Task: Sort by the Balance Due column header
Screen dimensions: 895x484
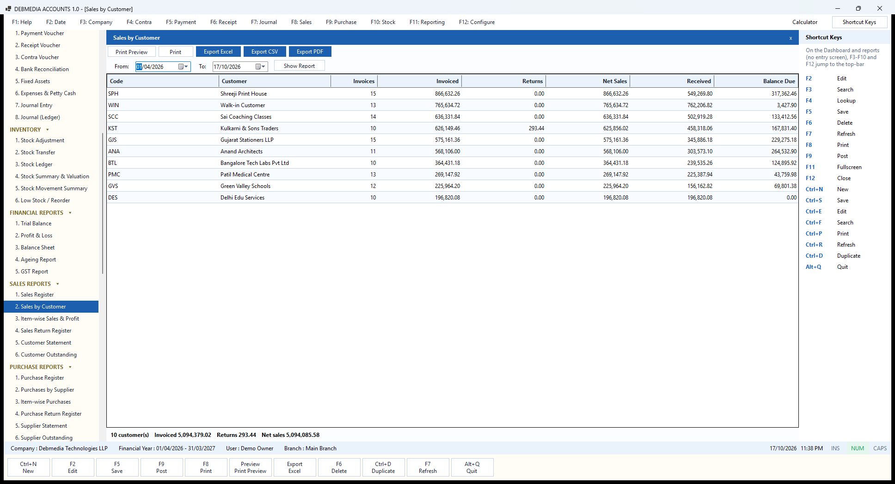Action: coord(756,81)
